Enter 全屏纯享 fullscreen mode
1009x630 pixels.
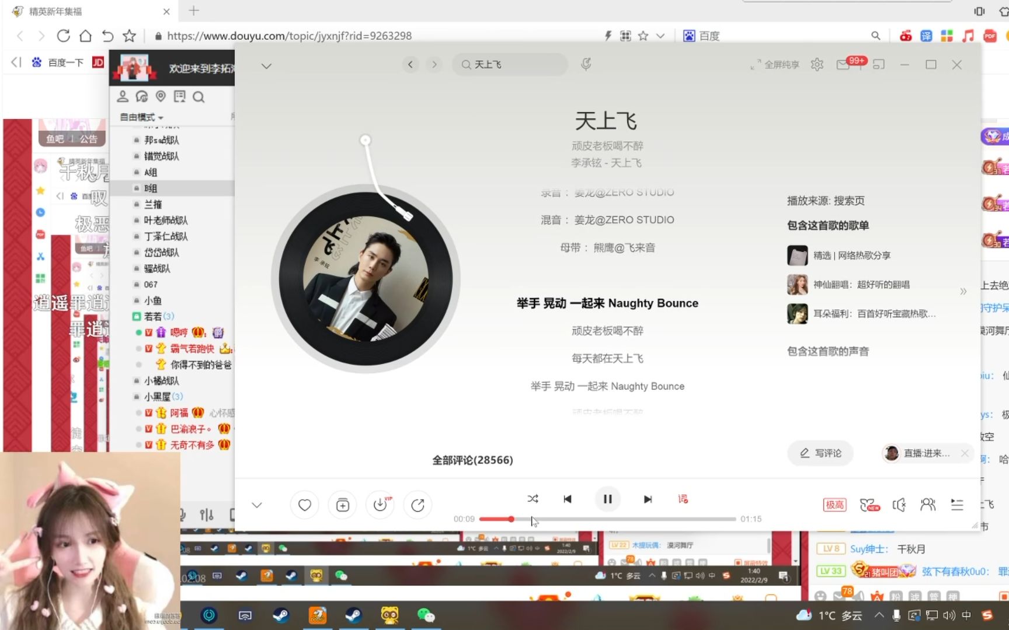[x=775, y=64]
